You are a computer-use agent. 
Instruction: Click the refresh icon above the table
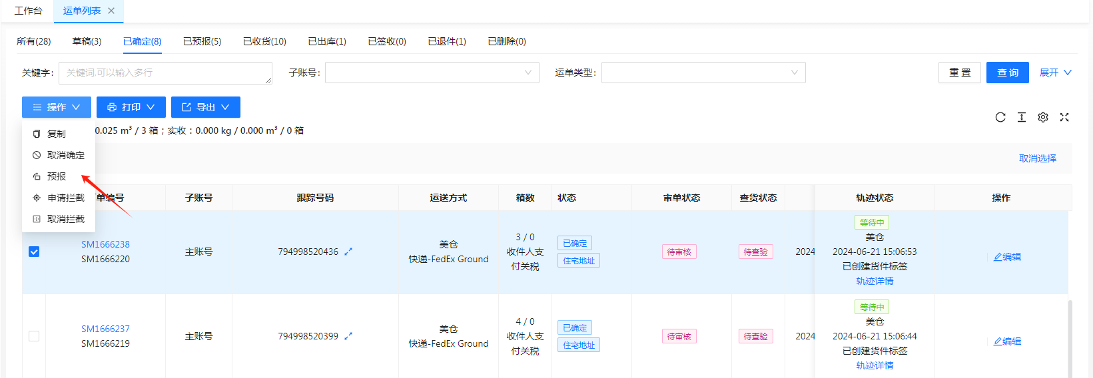click(1000, 117)
